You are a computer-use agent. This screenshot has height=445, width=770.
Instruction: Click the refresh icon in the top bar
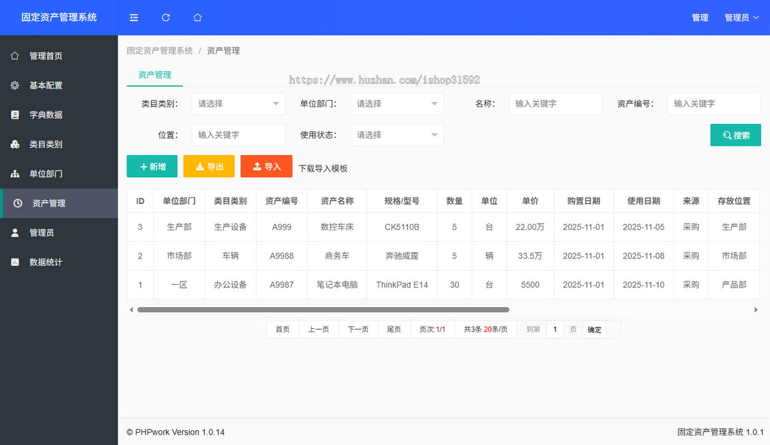[x=166, y=17]
